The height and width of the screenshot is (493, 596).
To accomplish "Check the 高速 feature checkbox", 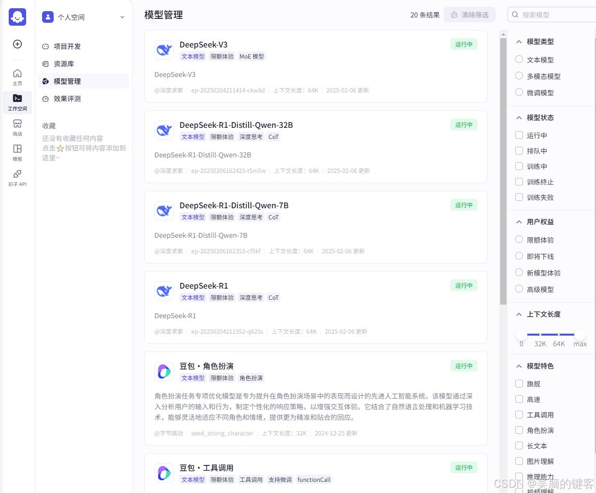I will point(519,399).
